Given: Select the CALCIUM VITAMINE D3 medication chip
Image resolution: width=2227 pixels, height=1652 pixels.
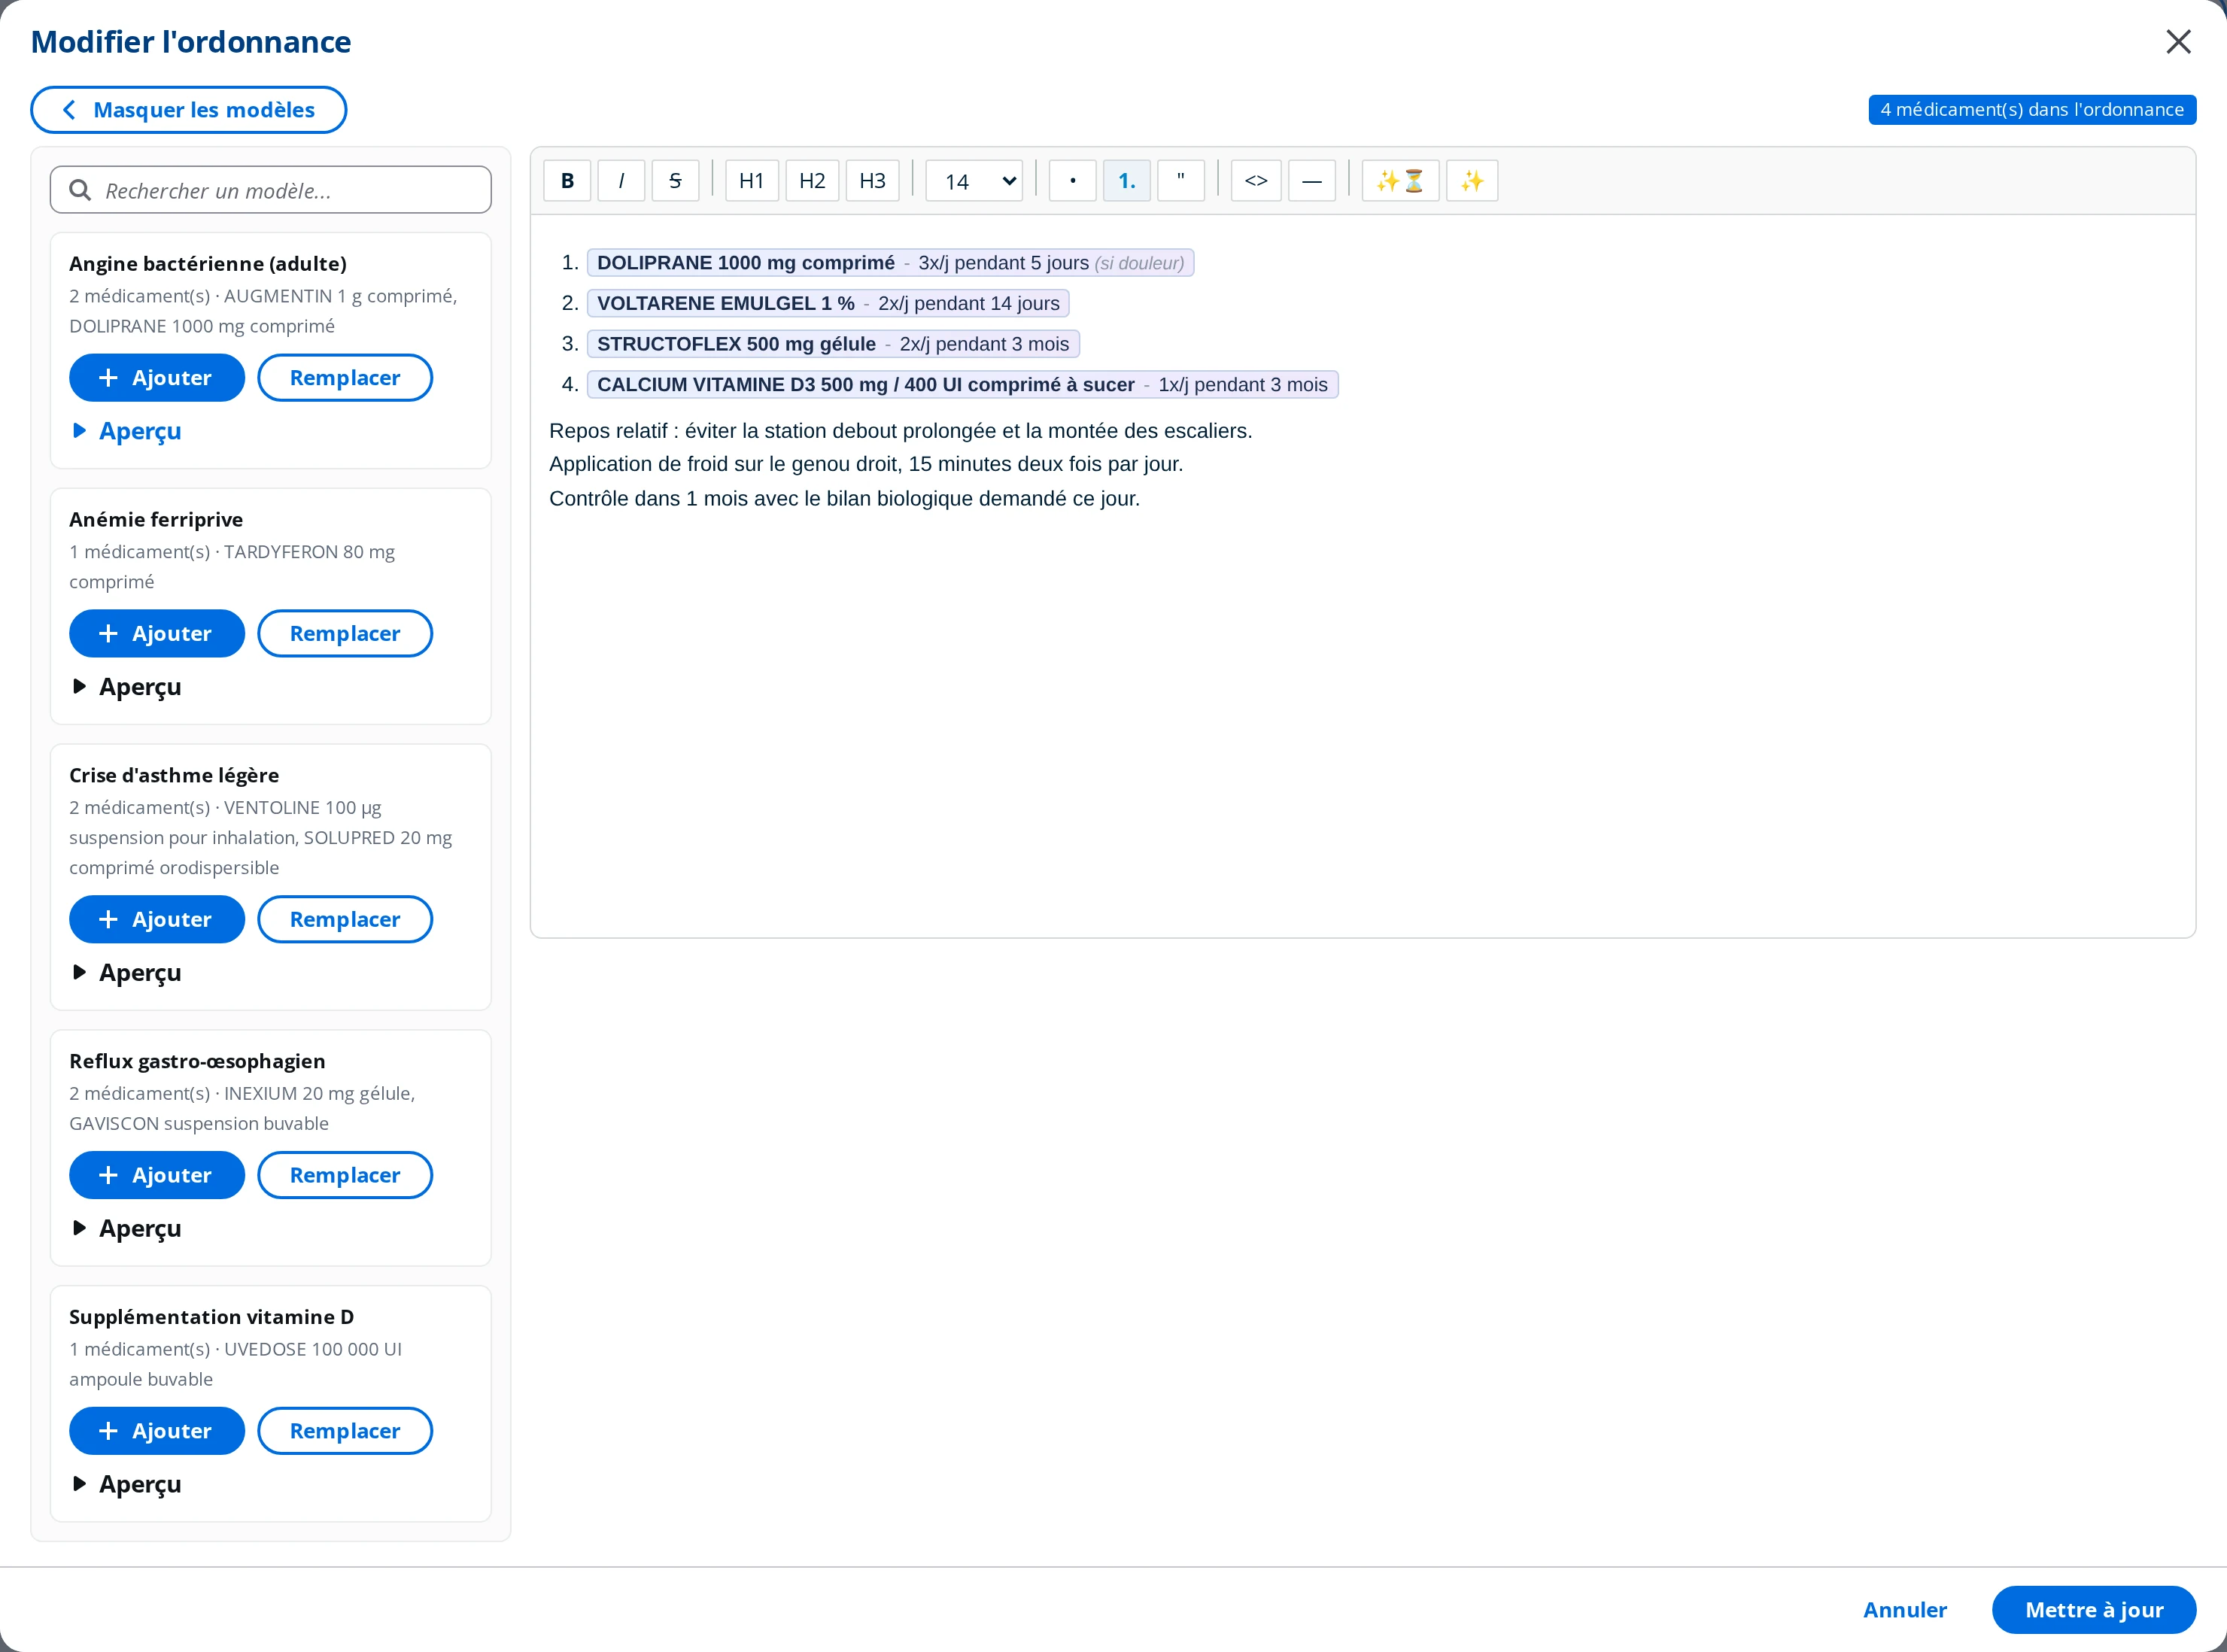Looking at the screenshot, I should click(x=962, y=385).
